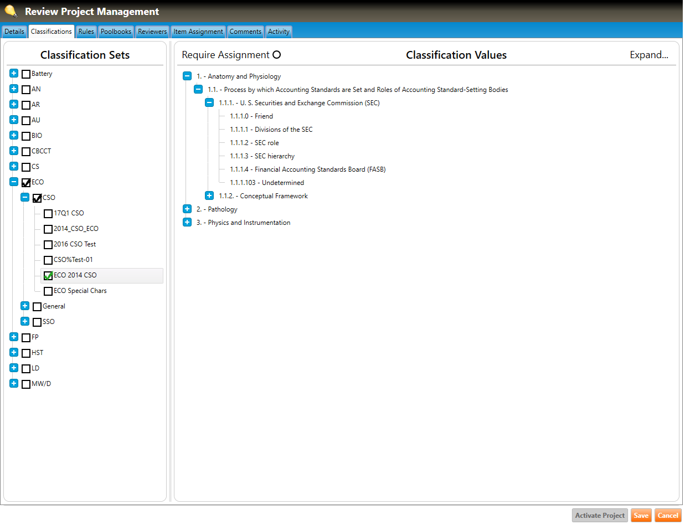
Task: Click the orange Save button
Action: [641, 516]
